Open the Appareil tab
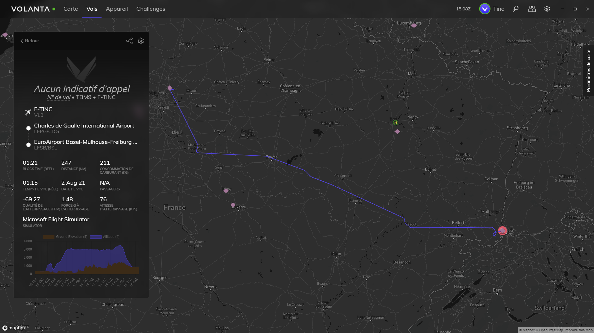The image size is (594, 333). [117, 9]
